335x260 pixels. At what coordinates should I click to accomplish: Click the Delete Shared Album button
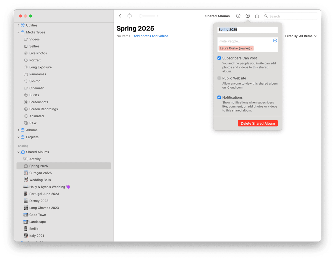tap(257, 123)
